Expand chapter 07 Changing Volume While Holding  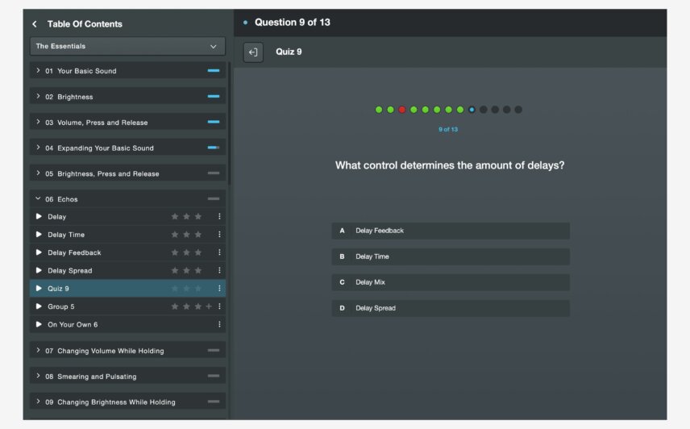(38, 350)
